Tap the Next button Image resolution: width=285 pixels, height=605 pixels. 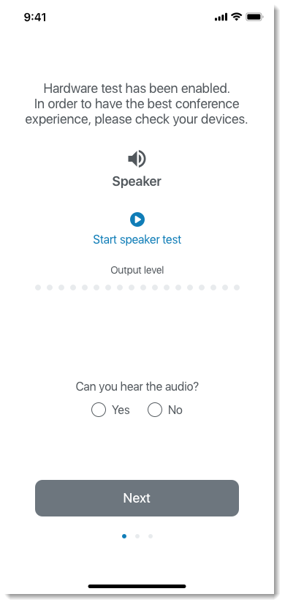tap(137, 498)
